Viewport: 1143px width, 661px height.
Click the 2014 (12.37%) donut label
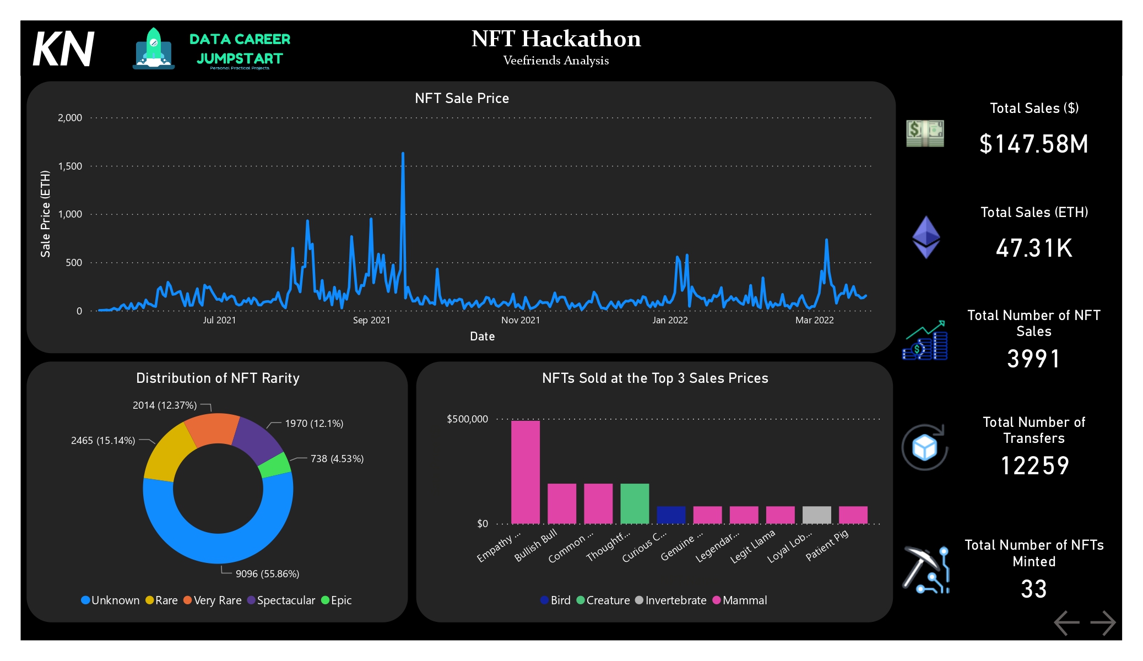pyautogui.click(x=165, y=405)
